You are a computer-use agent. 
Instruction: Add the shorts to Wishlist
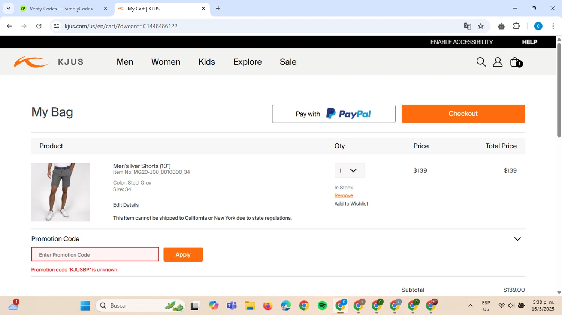[351, 204]
